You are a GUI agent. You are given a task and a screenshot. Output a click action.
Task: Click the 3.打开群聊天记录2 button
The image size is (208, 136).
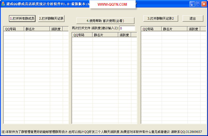click(x=161, y=18)
